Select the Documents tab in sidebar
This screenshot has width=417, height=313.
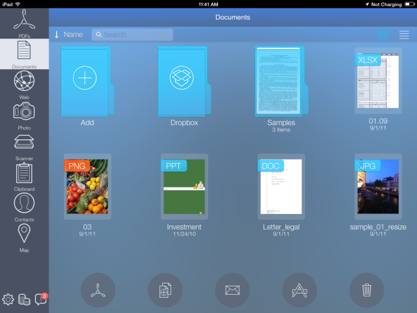24,53
